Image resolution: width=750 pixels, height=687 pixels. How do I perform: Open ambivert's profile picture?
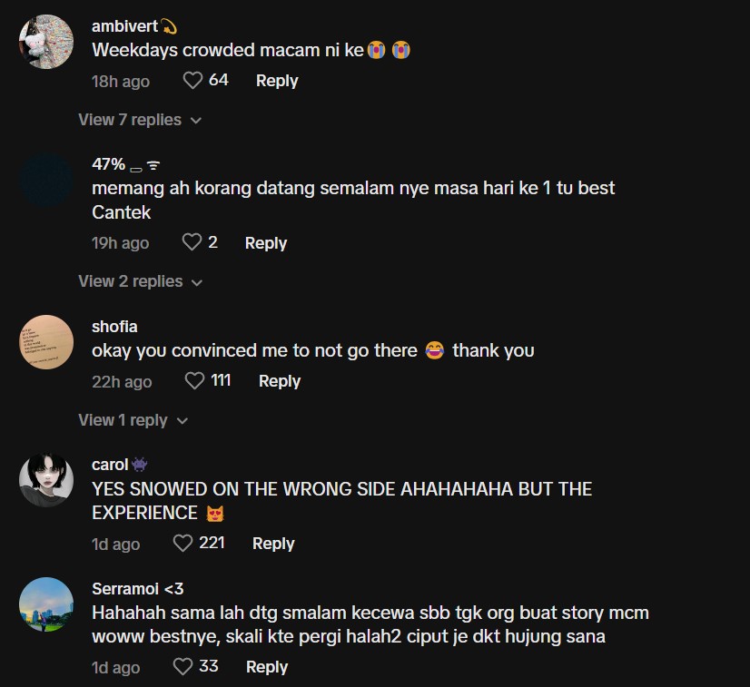click(45, 41)
